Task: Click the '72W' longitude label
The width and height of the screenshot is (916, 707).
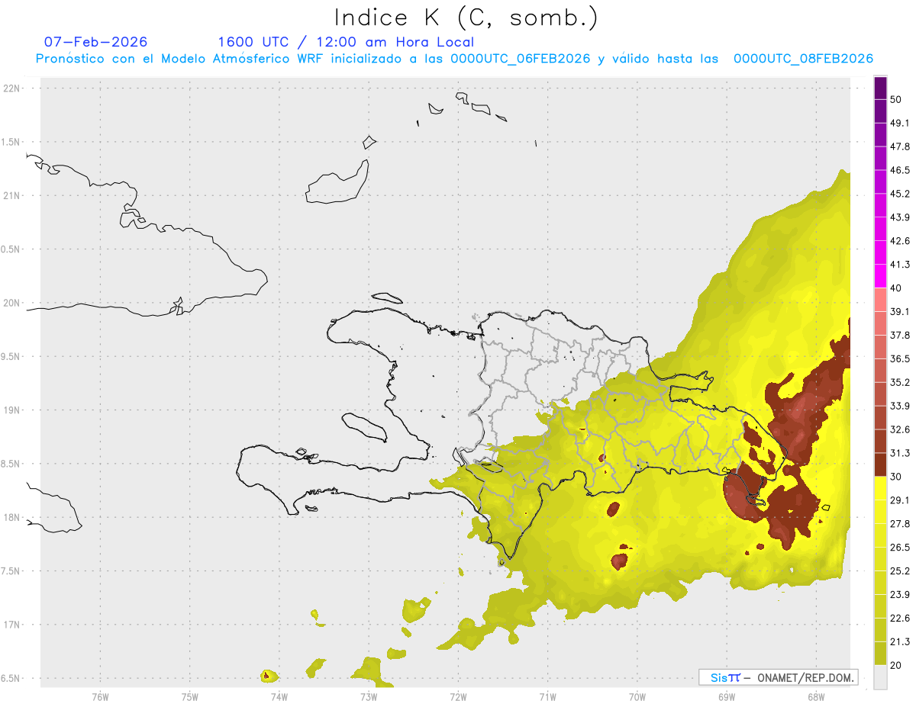Action: click(x=458, y=696)
